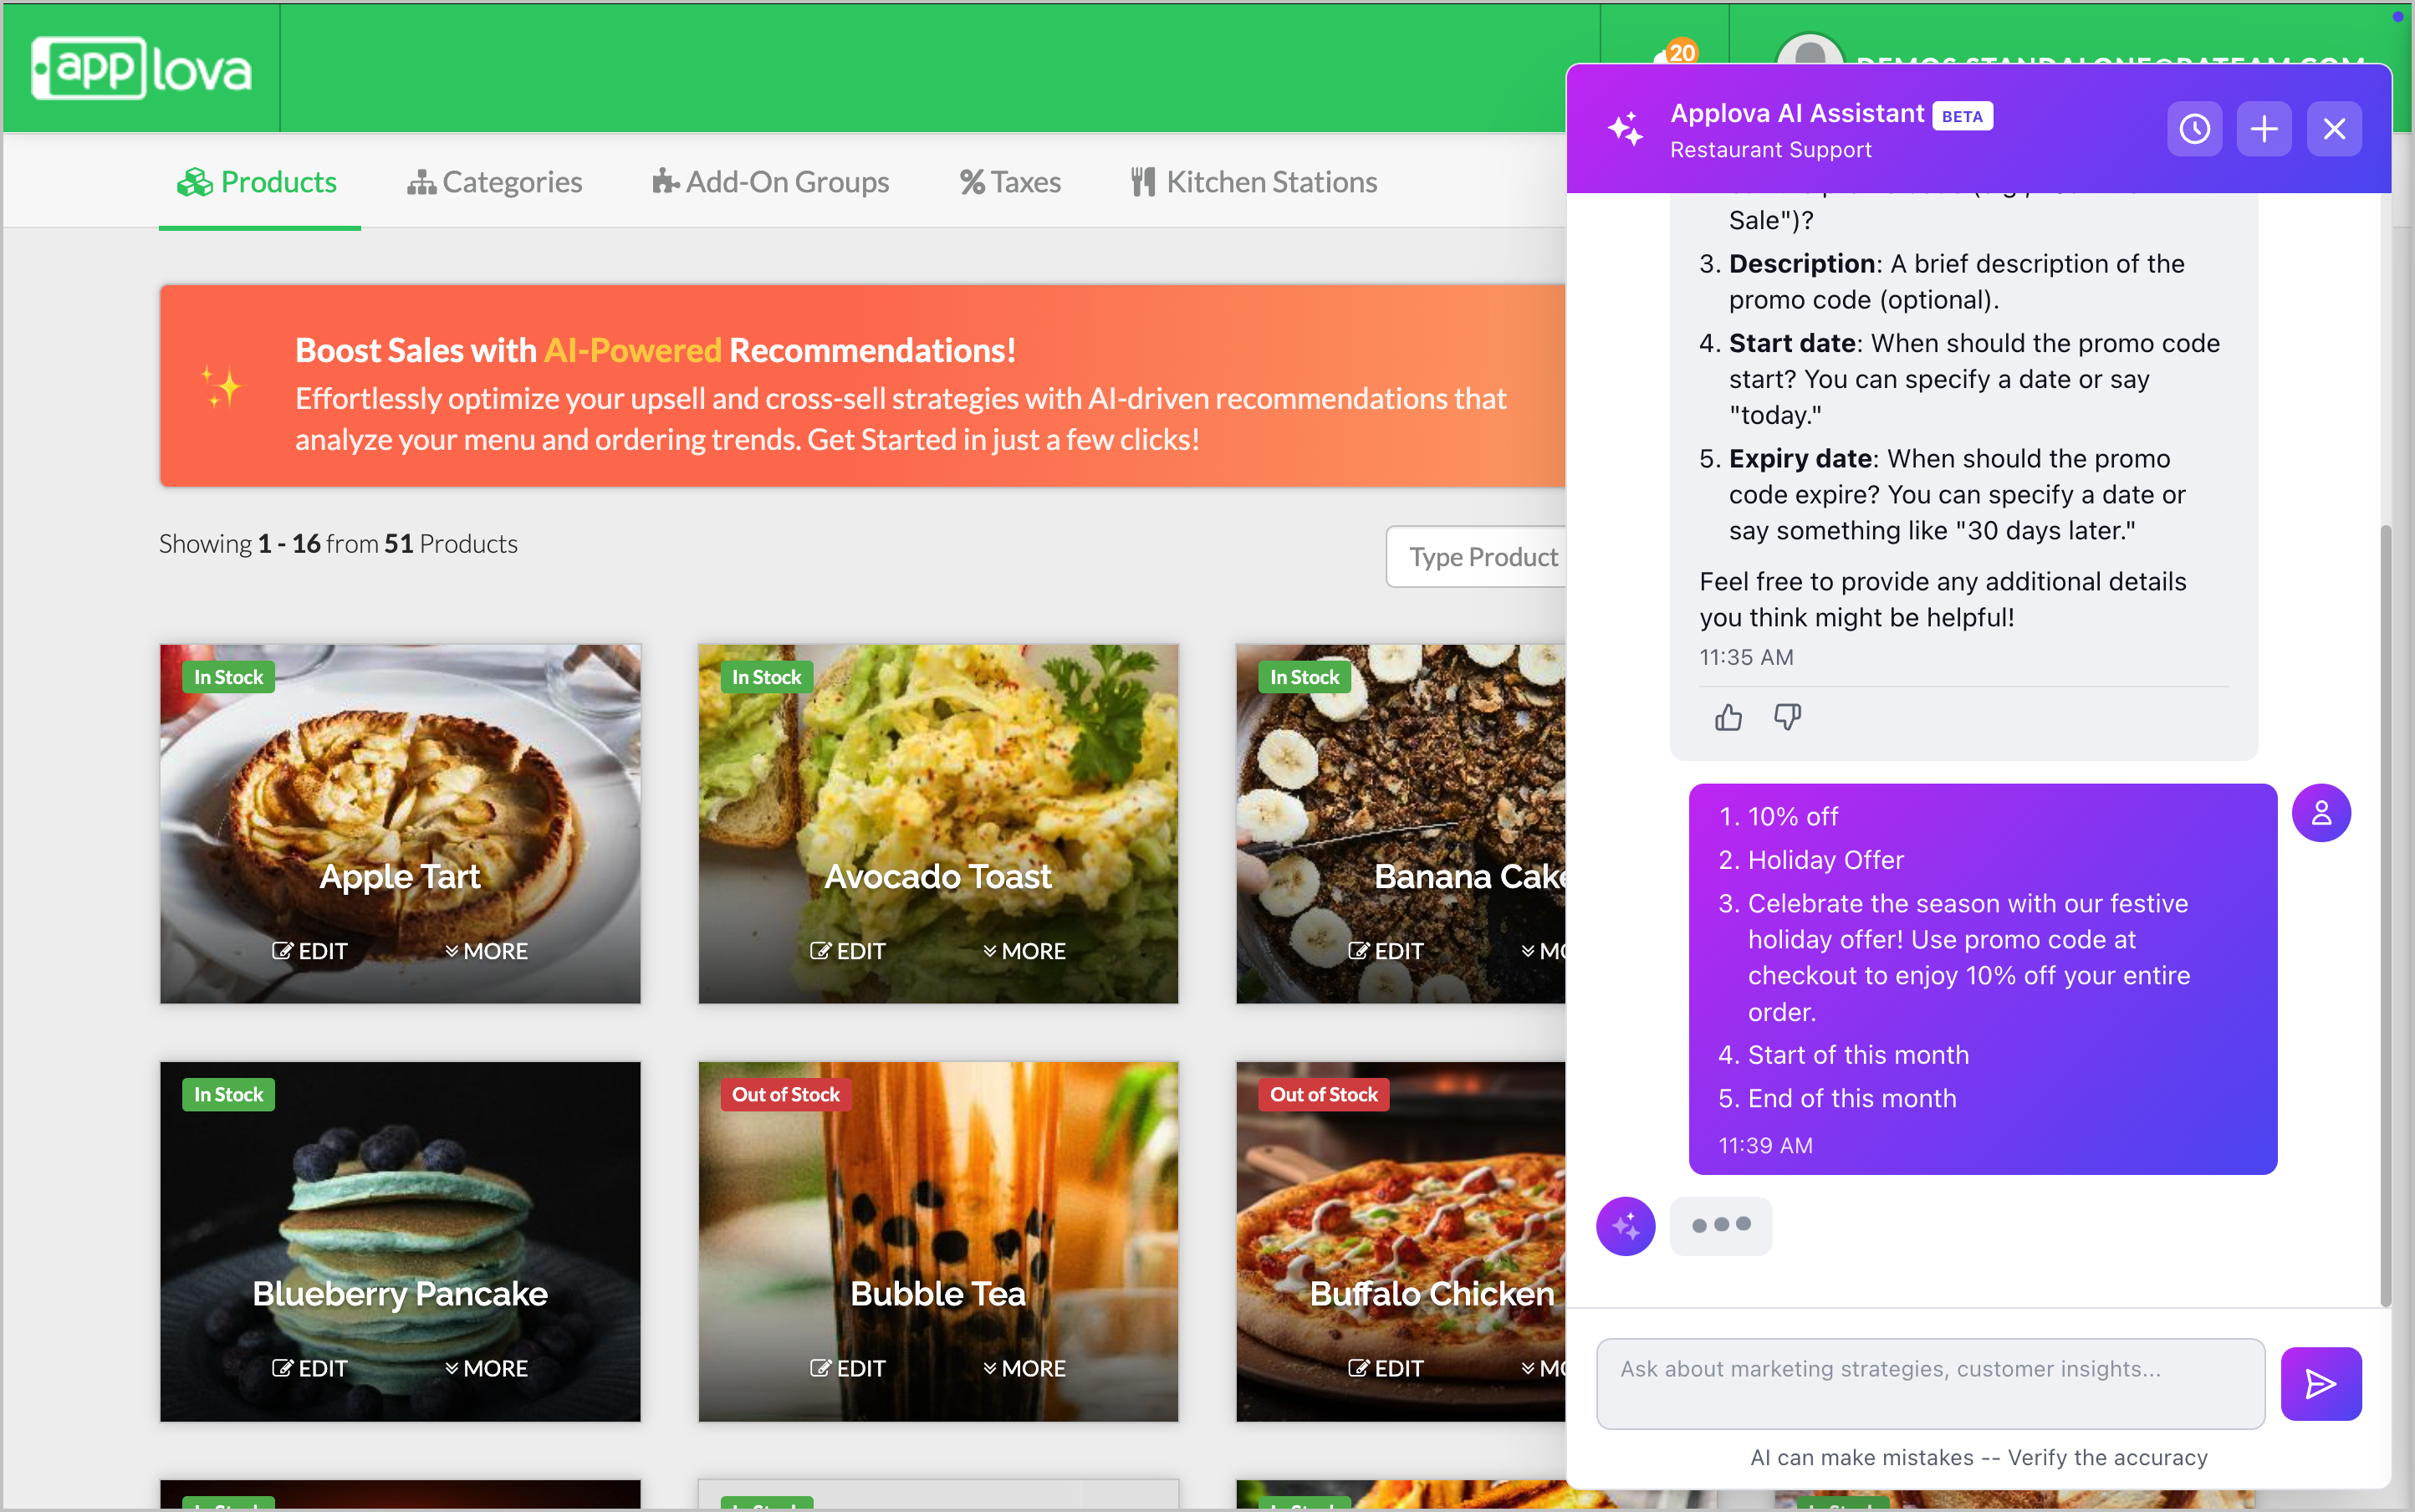The image size is (2415, 1512).
Task: Switch to the Categories tab
Action: point(495,182)
